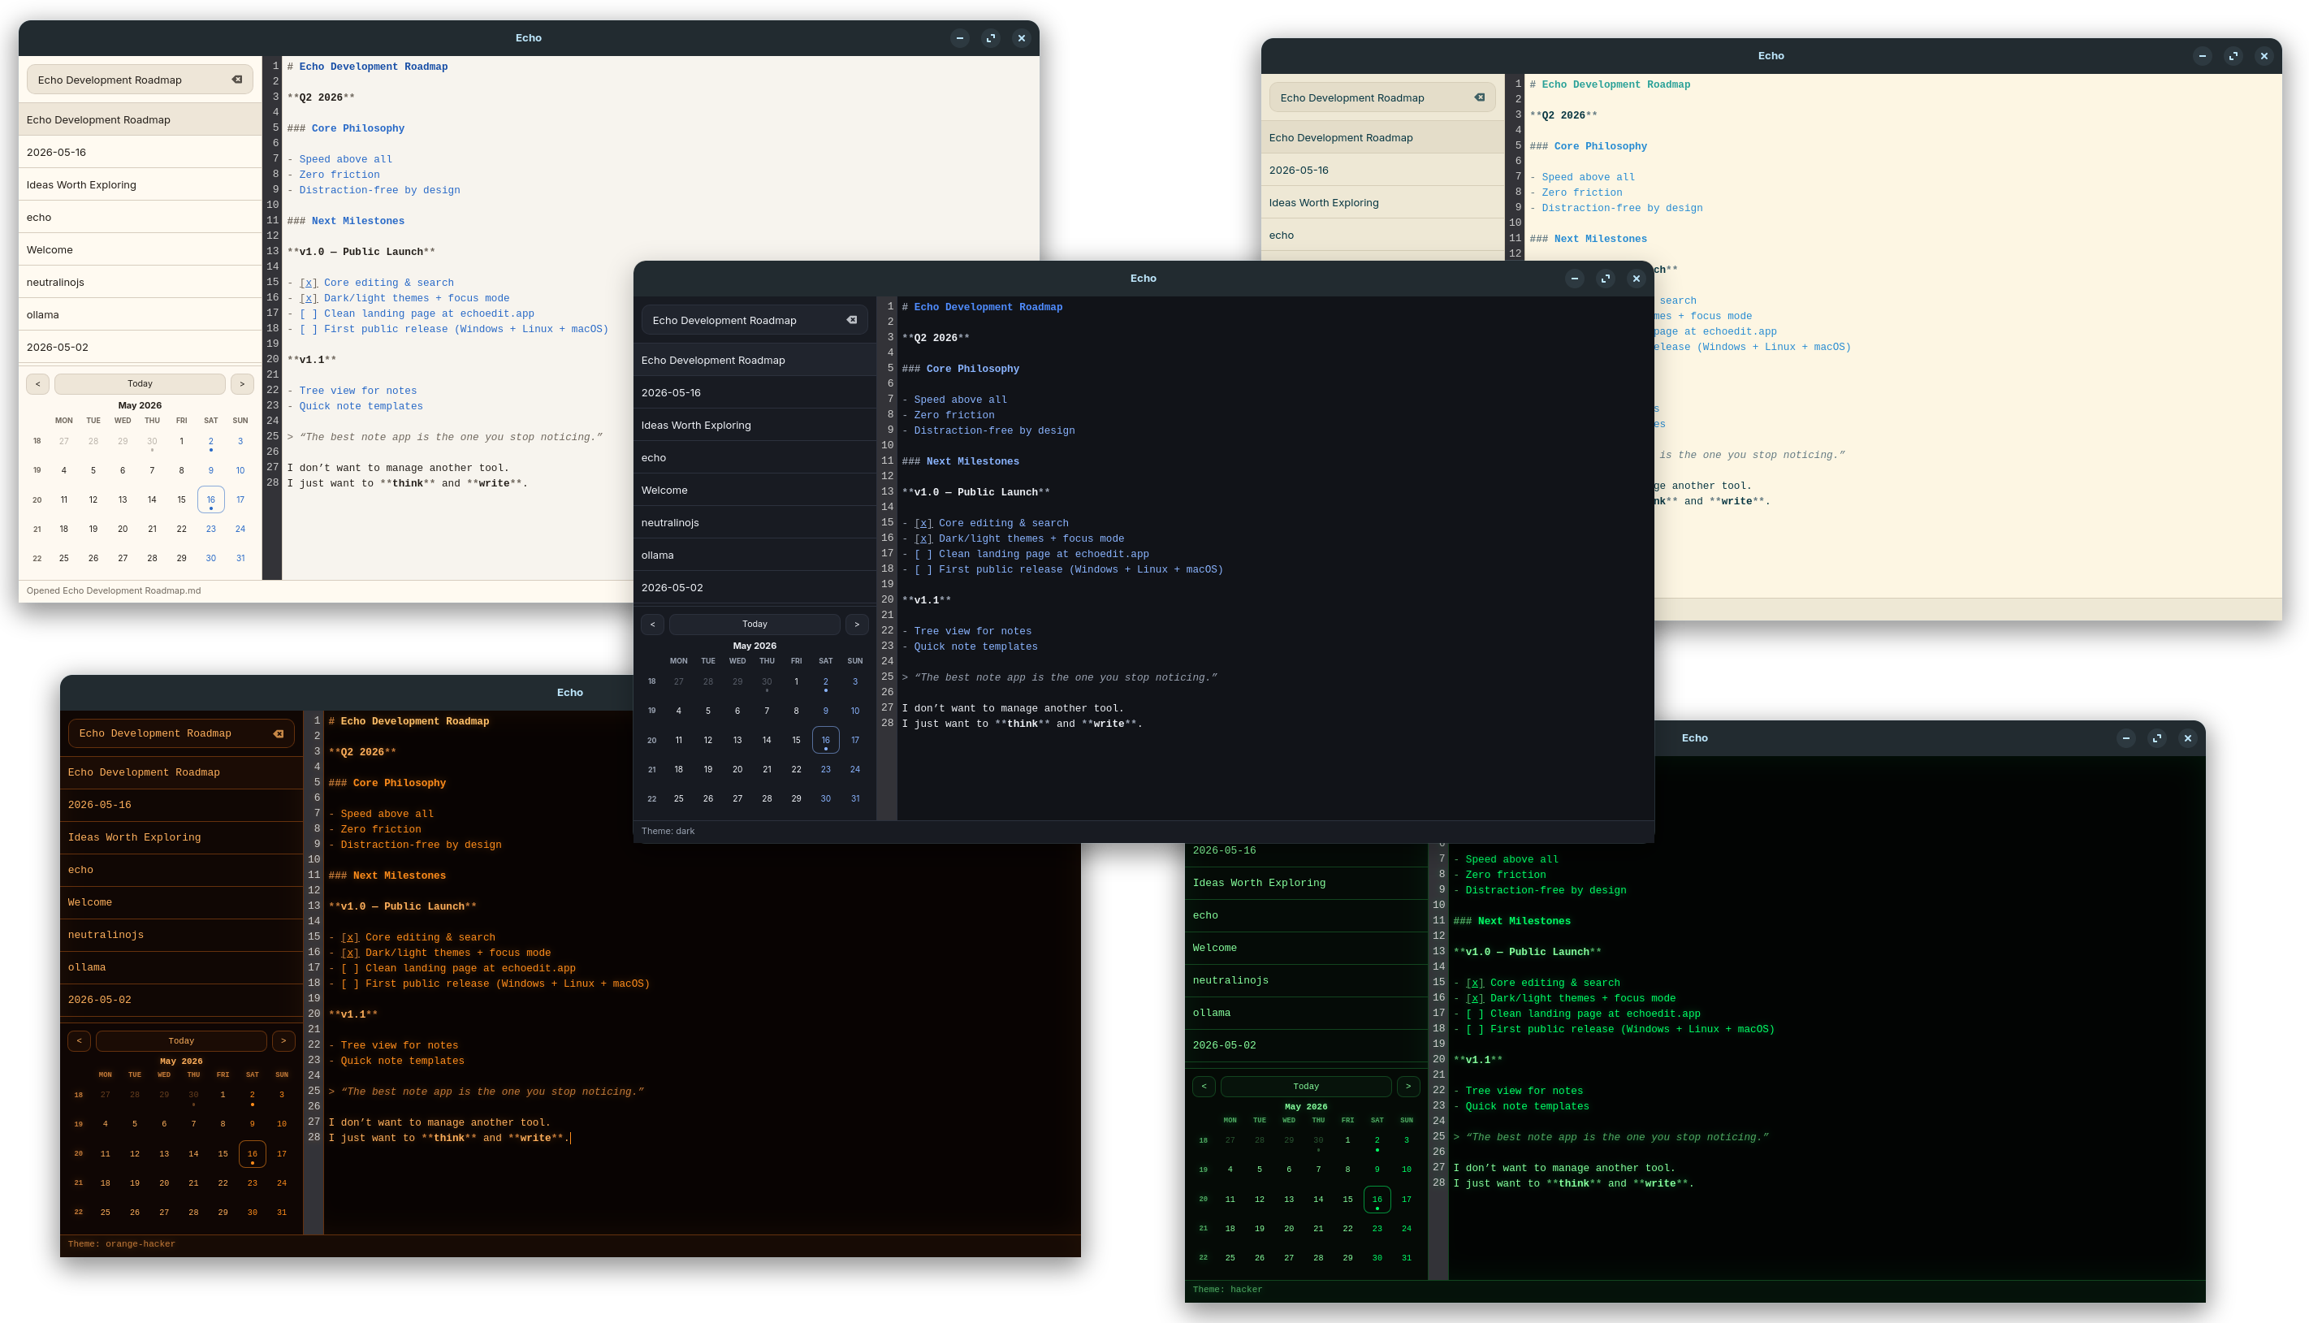The height and width of the screenshot is (1323, 2309).
Task: Select day 23 in dark window calendar
Action: [x=825, y=769]
